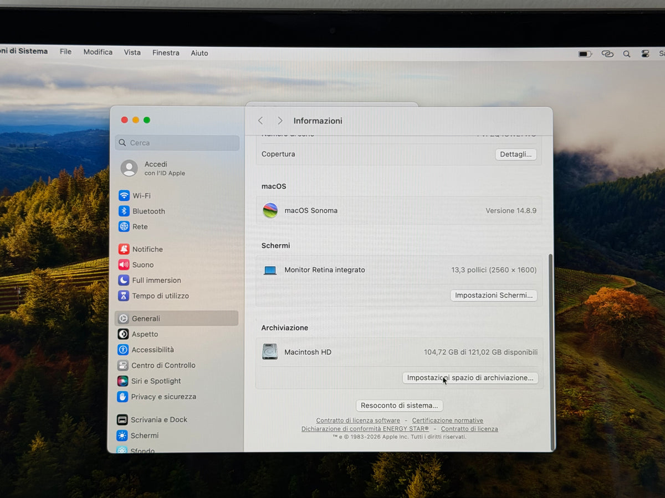The width and height of the screenshot is (665, 498).
Task: Open Siri e Spotlight icon
Action: 122,381
